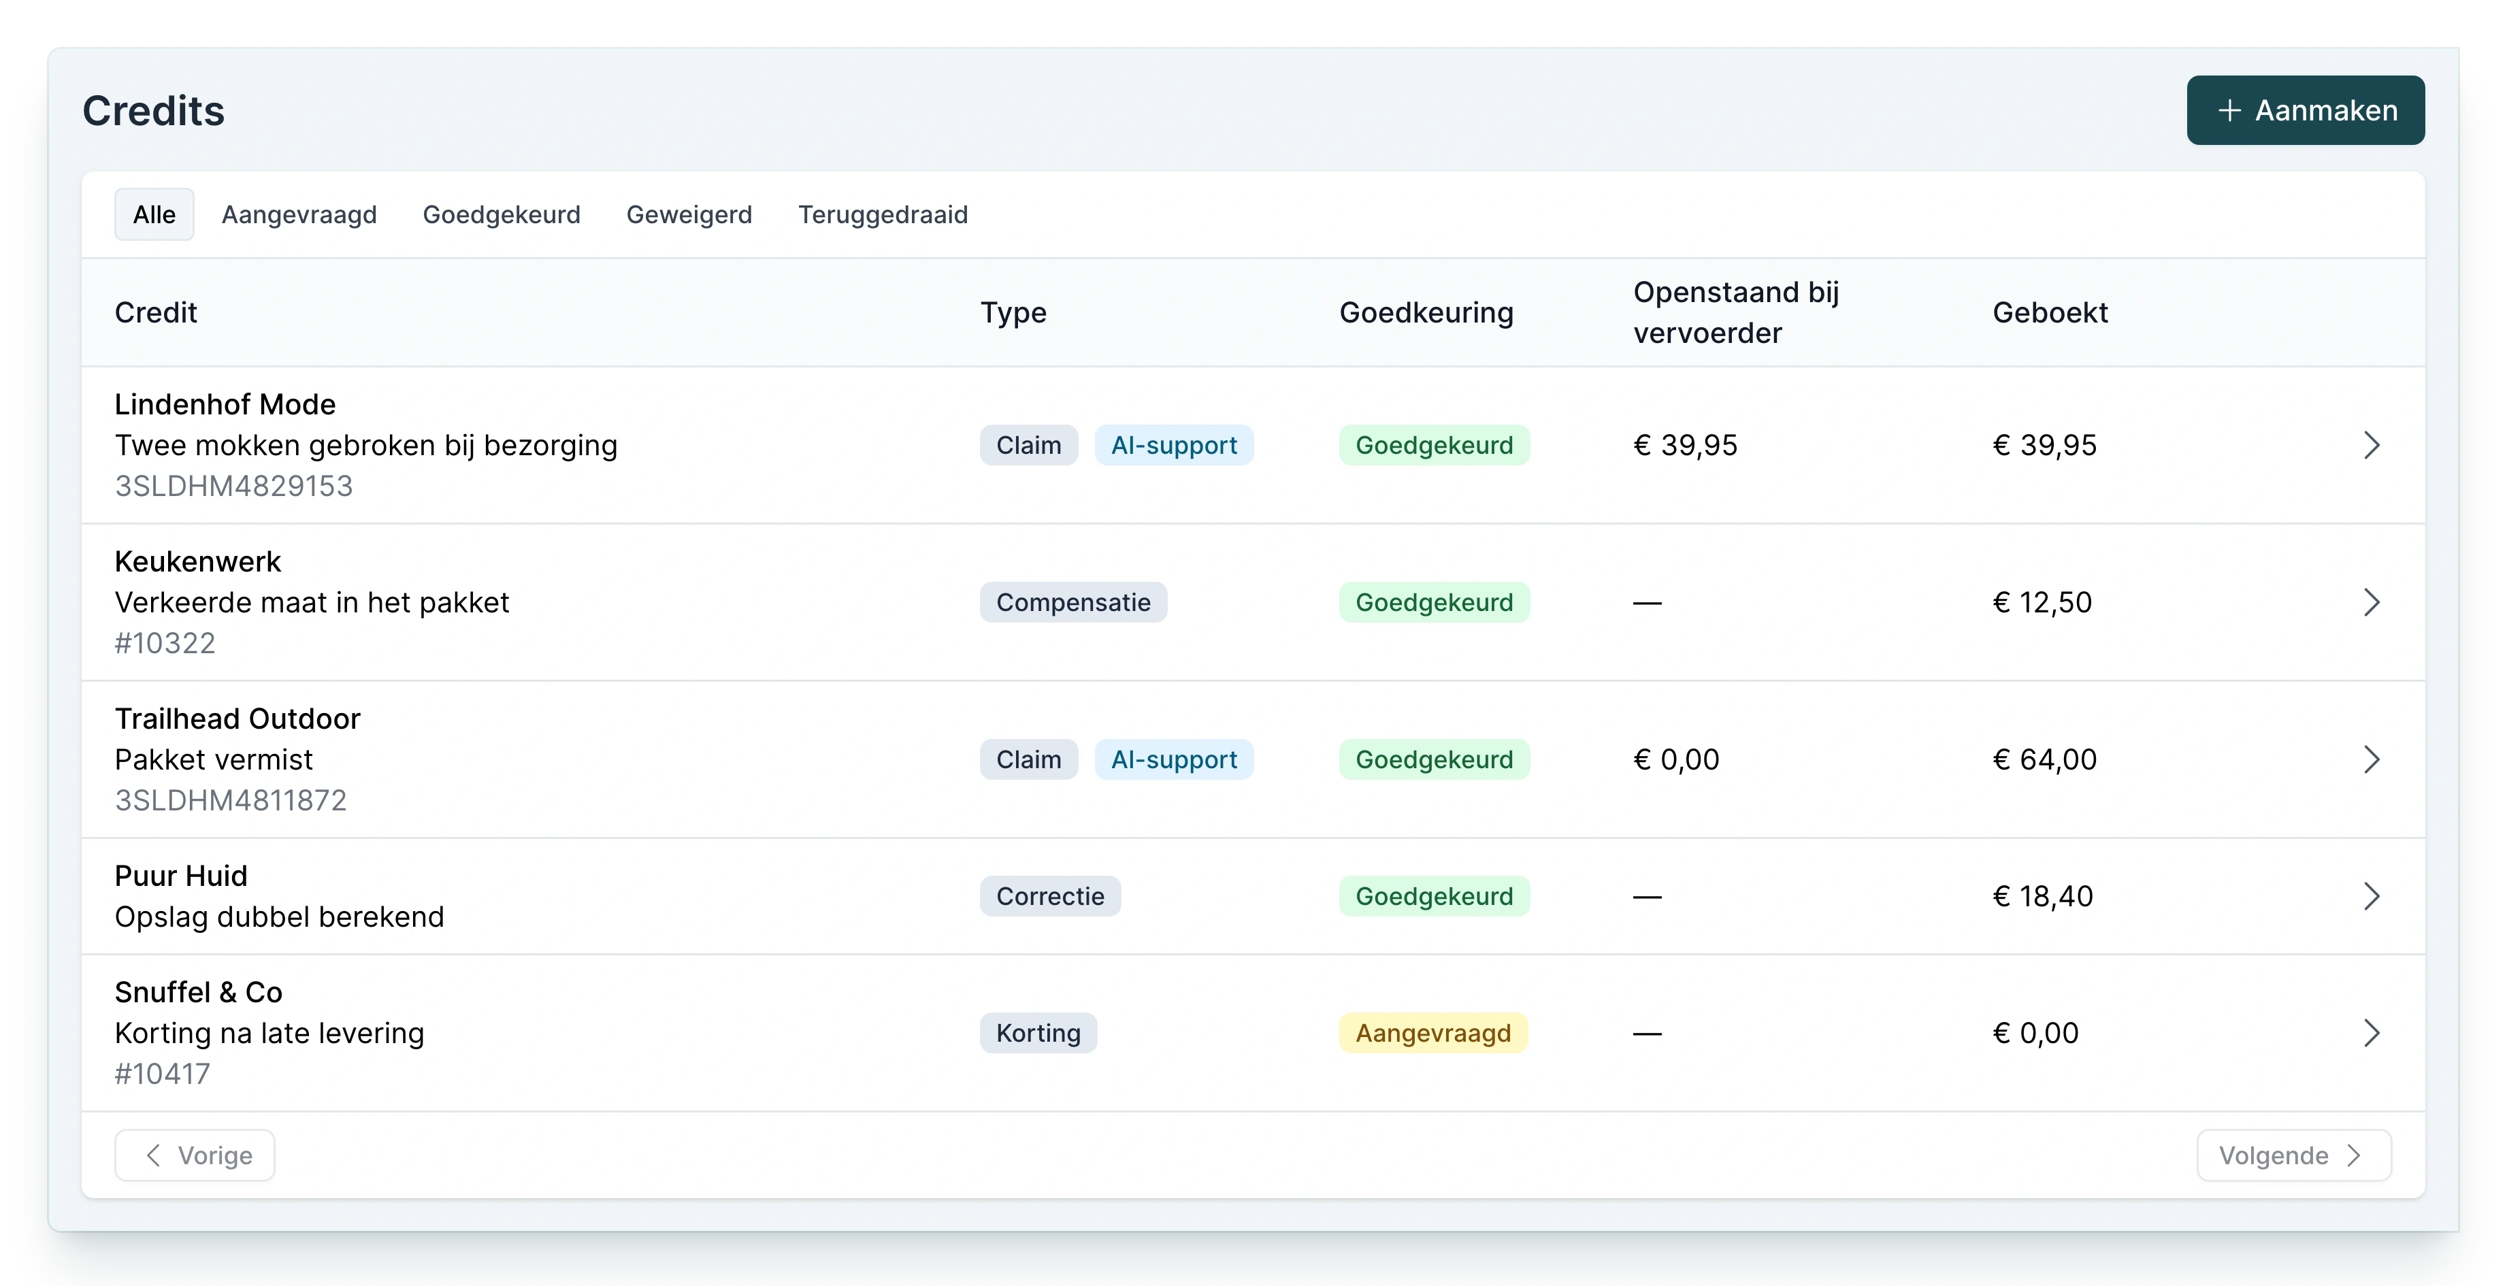The image size is (2507, 1286).
Task: Click tracking code 3SLDHM4811872
Action: [x=231, y=801]
